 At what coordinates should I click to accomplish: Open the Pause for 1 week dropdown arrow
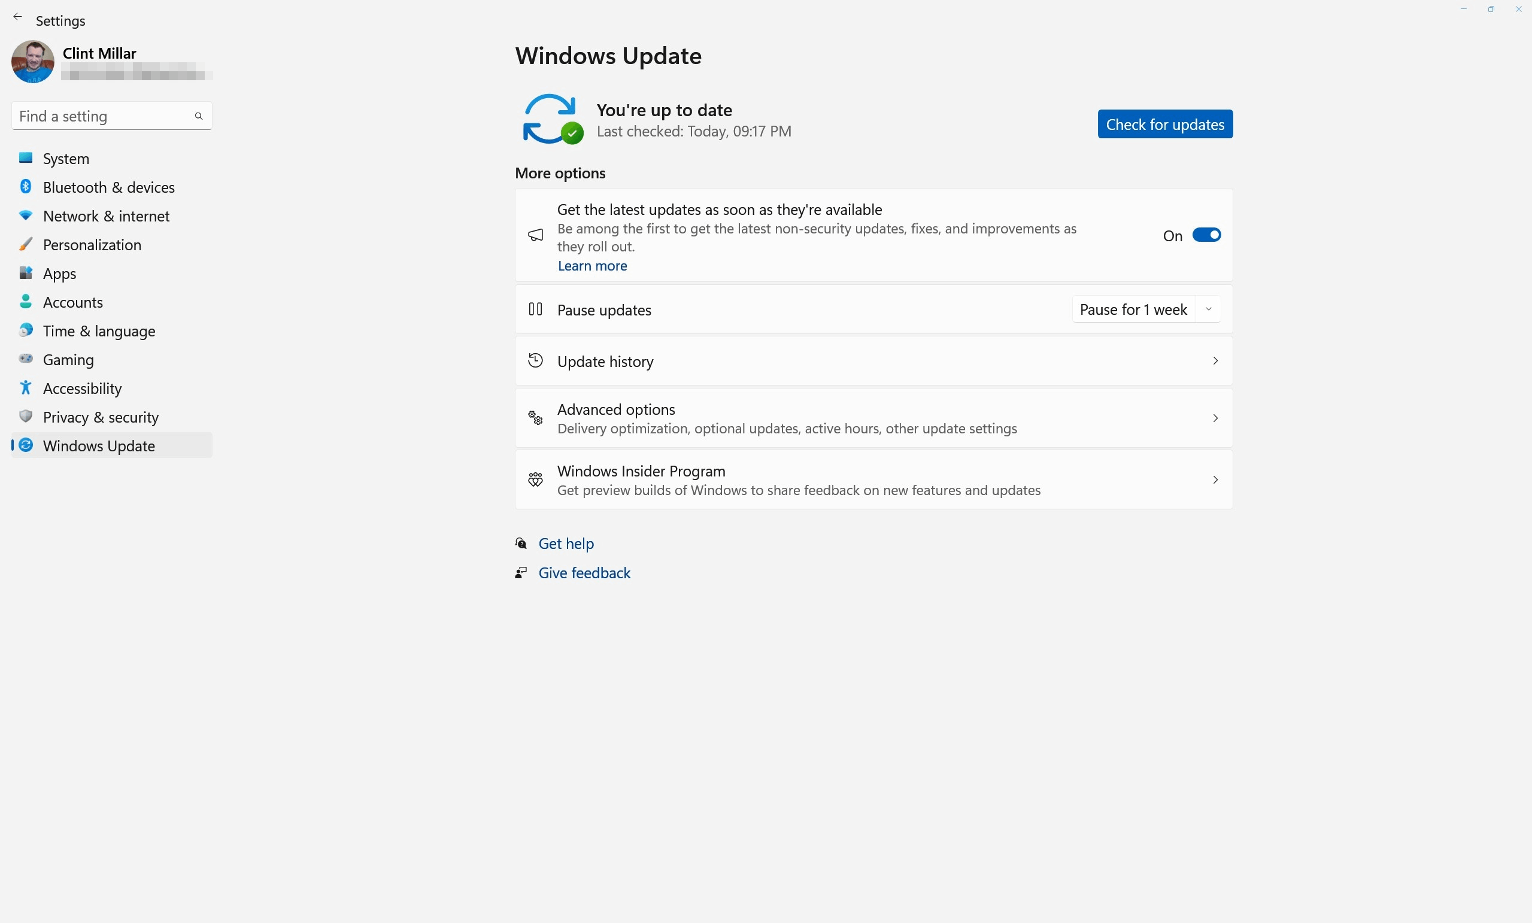point(1209,309)
